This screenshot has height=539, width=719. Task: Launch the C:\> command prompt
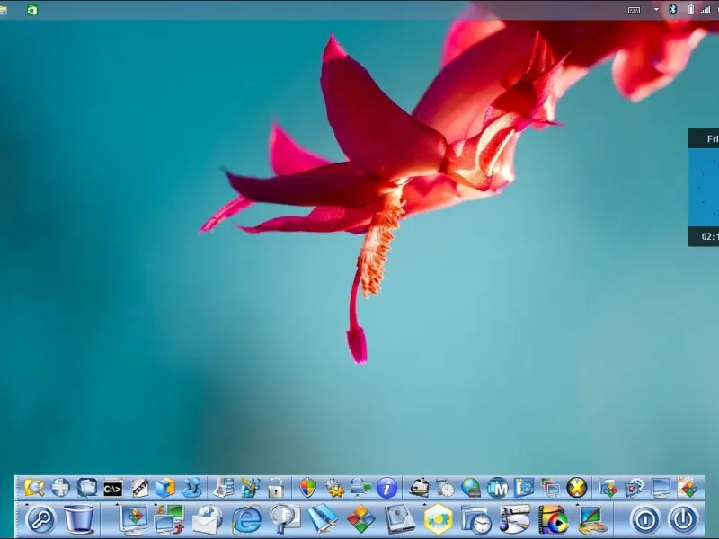tap(113, 489)
